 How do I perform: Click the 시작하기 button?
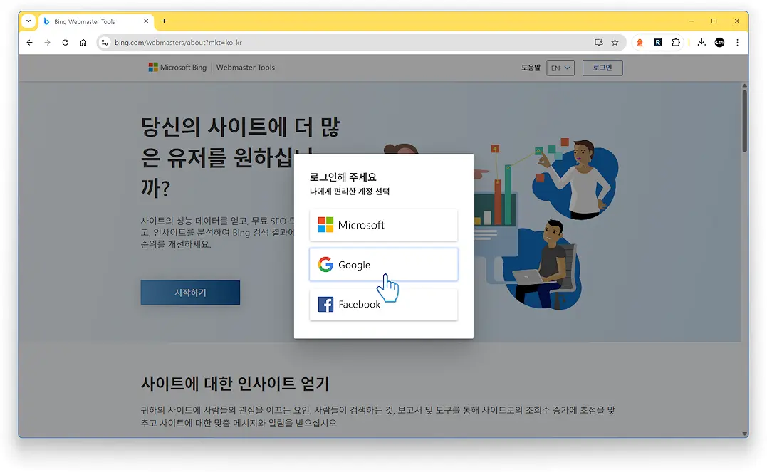point(189,293)
